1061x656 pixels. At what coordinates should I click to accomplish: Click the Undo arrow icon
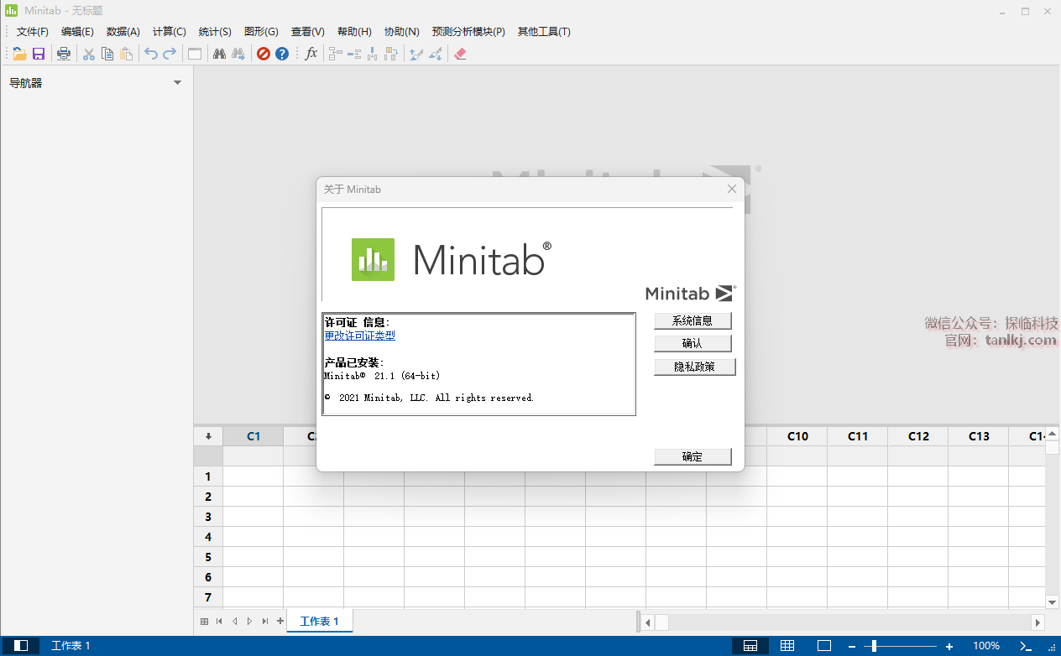151,54
